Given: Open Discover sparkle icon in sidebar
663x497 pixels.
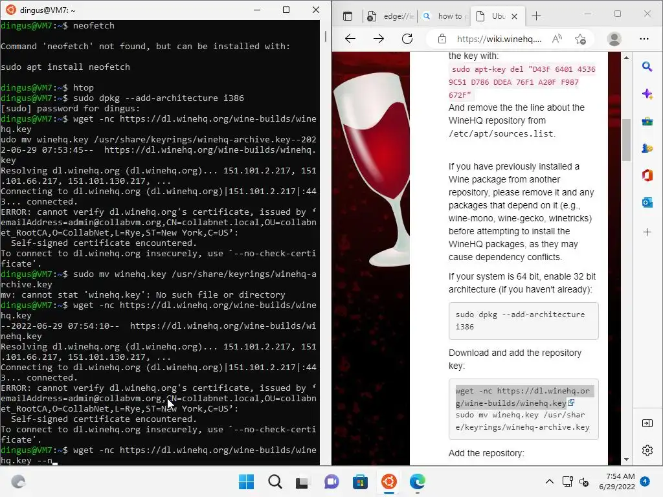Looking at the screenshot, I should pyautogui.click(x=647, y=94).
